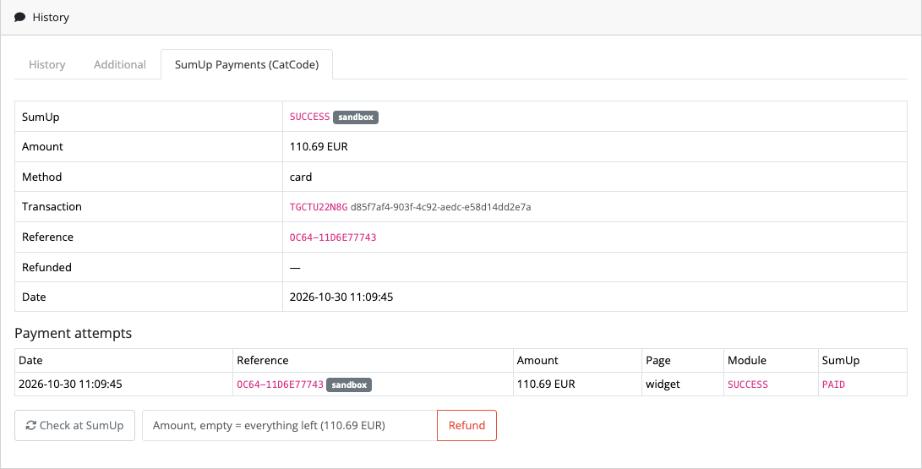The height and width of the screenshot is (469, 922).
Task: Click the 110.69 EUR value in Amount row
Action: (x=319, y=146)
